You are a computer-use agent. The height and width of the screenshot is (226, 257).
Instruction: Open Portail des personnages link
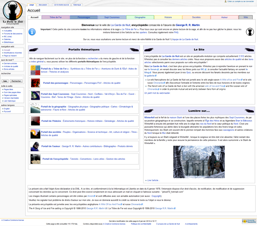(56, 83)
